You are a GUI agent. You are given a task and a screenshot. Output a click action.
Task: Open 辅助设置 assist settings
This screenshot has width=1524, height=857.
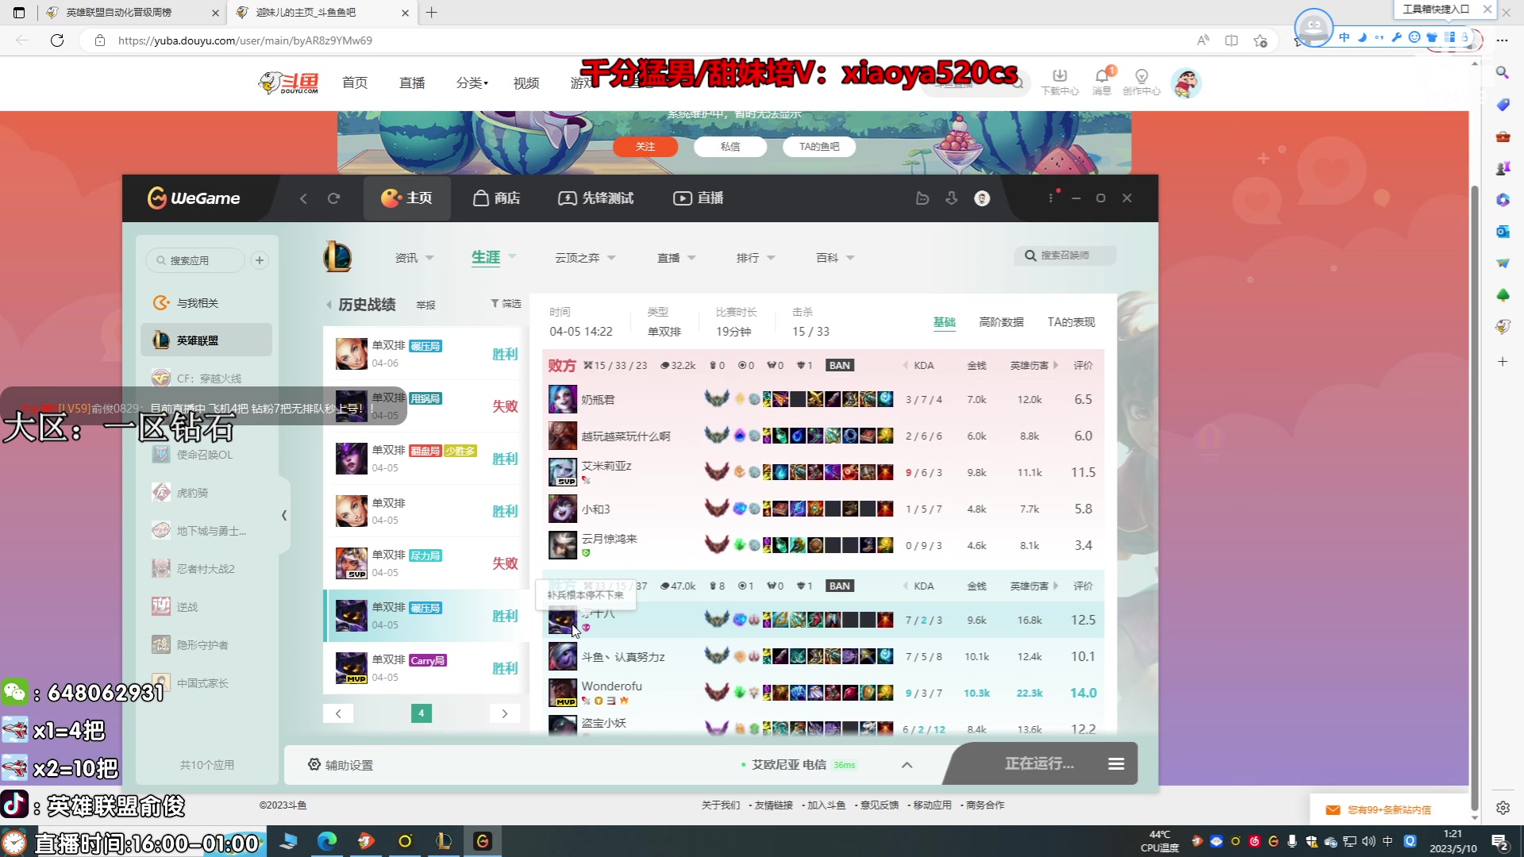(x=341, y=765)
